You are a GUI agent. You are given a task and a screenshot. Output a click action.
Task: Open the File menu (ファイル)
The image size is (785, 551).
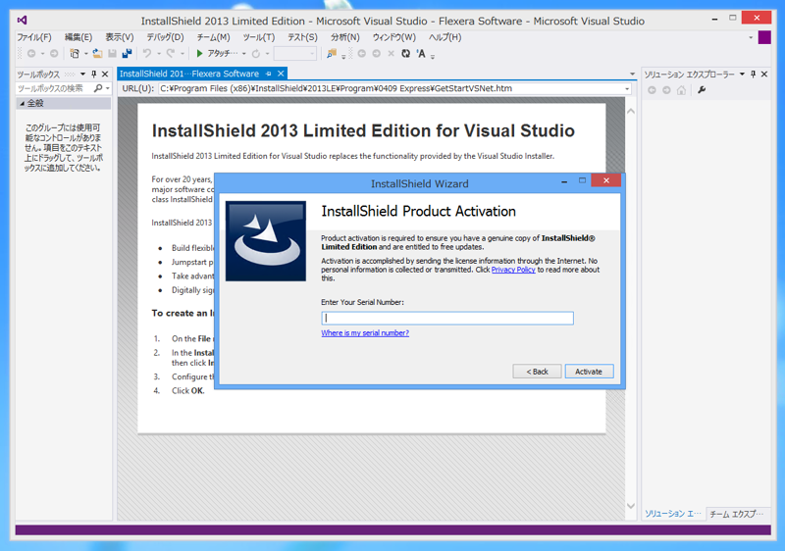click(34, 37)
